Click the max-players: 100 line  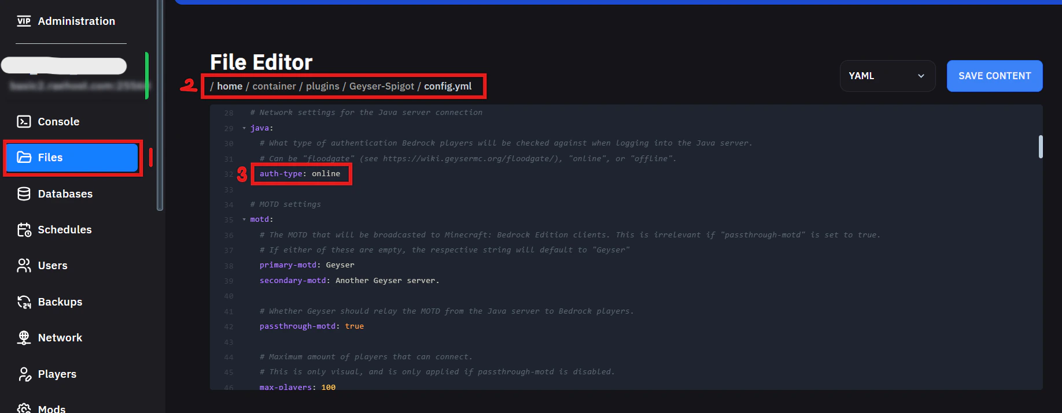(x=297, y=387)
